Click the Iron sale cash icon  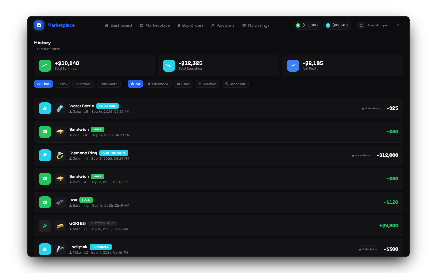pos(45,202)
